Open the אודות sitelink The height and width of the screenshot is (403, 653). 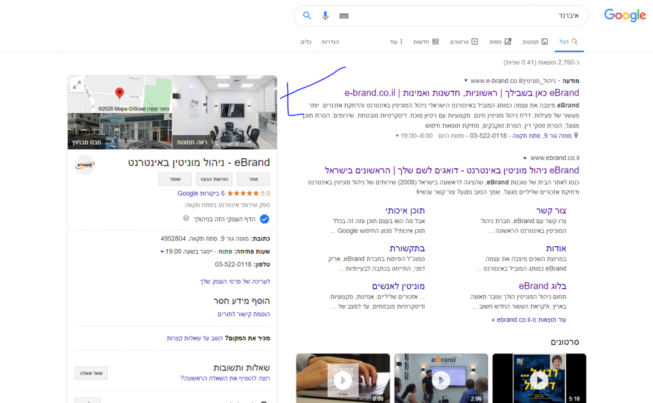pyautogui.click(x=556, y=249)
